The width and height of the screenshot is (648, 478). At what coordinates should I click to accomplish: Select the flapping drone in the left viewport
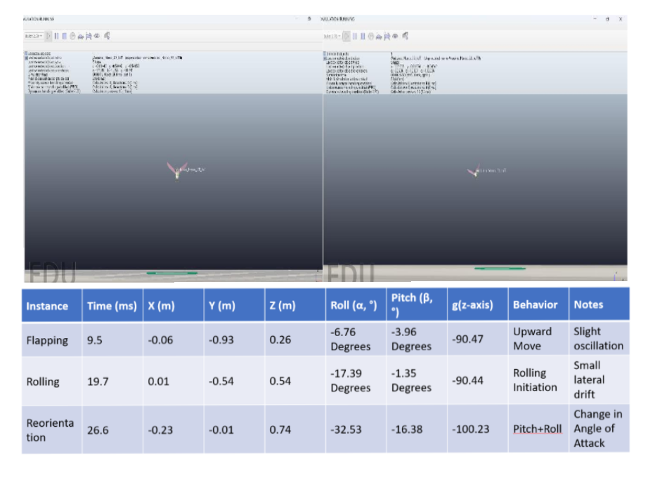point(177,169)
